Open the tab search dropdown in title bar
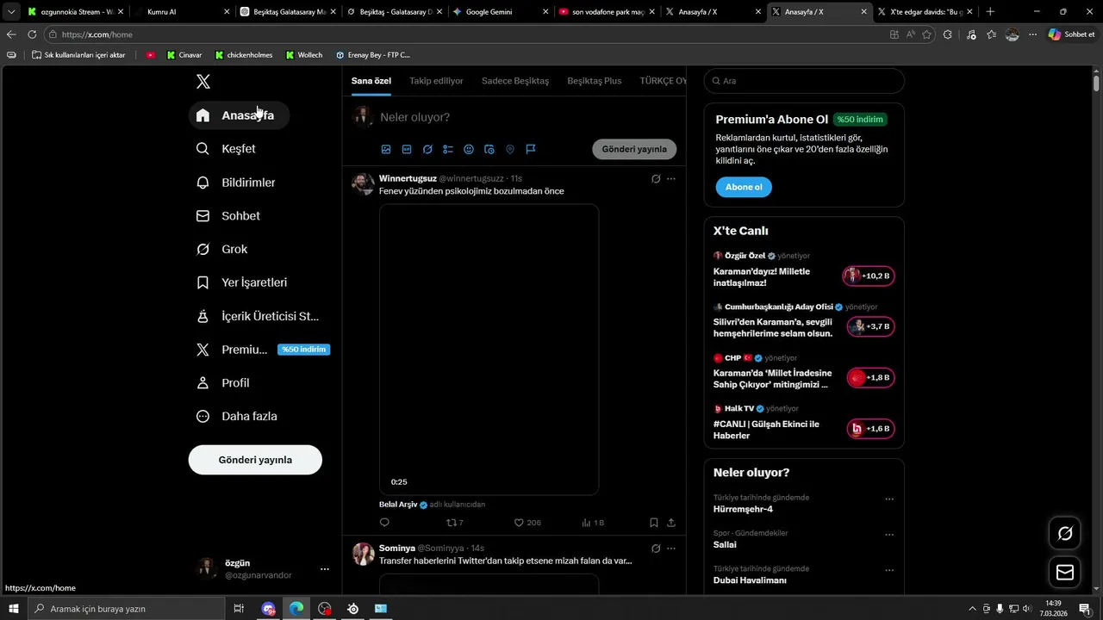The image size is (1103, 620). click(x=10, y=12)
